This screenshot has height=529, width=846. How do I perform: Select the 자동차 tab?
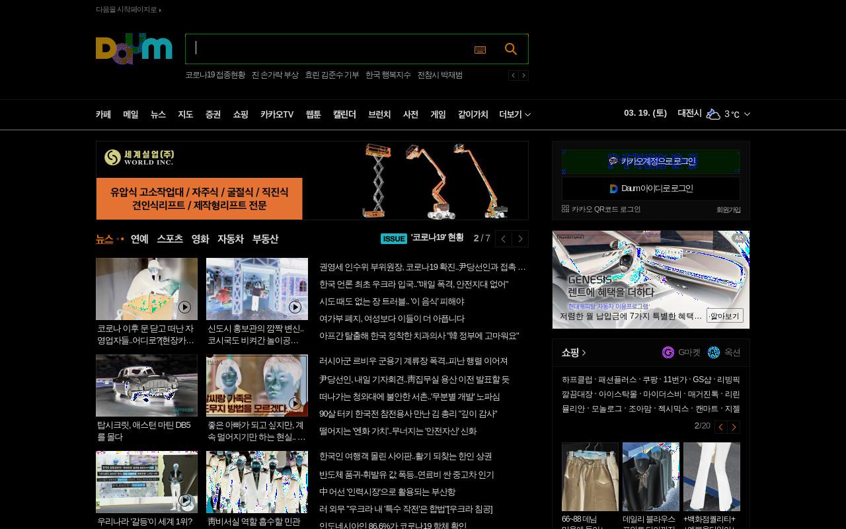[231, 239]
